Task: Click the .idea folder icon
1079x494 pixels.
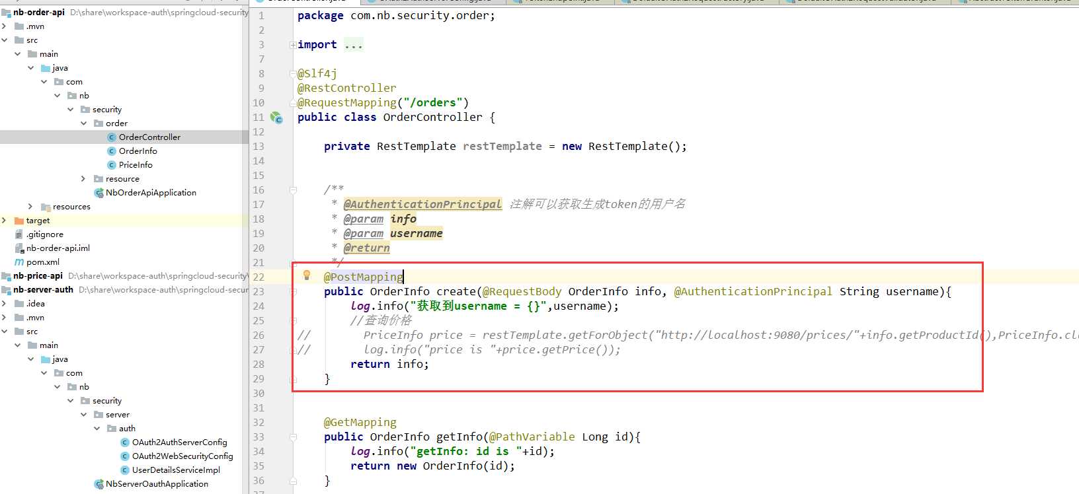Action: tap(19, 304)
